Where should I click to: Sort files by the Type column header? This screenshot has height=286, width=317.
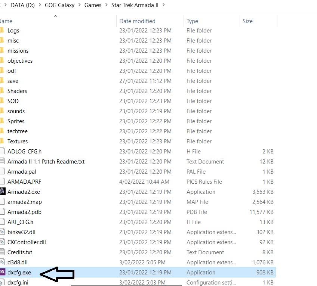[192, 21]
